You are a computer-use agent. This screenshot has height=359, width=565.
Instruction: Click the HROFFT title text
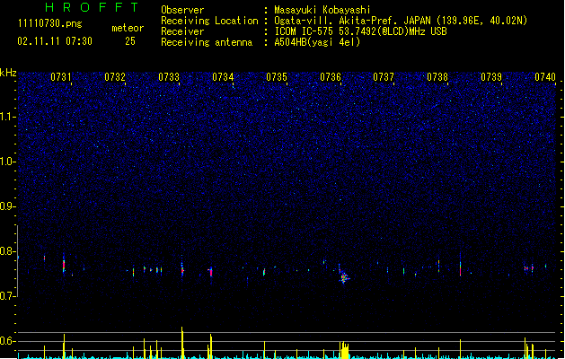click(92, 7)
